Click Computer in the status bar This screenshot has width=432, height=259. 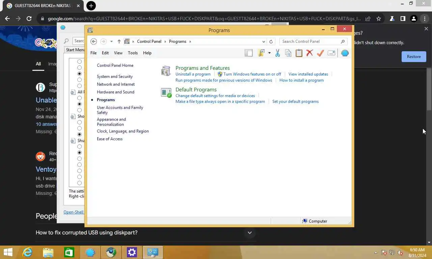pos(315,221)
